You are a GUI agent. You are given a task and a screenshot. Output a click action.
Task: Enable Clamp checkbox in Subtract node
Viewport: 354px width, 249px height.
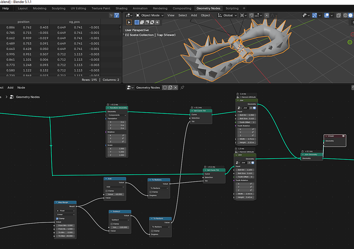[x=111, y=224]
